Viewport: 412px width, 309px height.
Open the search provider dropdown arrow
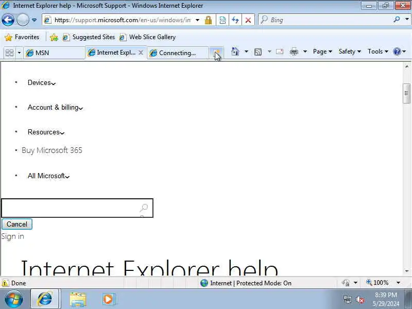[407, 20]
